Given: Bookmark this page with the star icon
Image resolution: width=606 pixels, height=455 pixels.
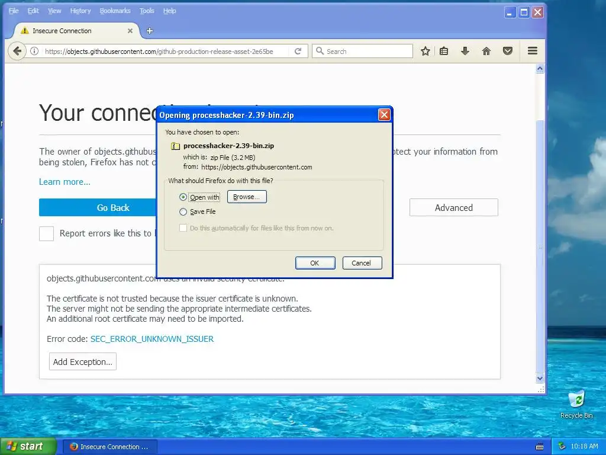Looking at the screenshot, I should point(425,51).
